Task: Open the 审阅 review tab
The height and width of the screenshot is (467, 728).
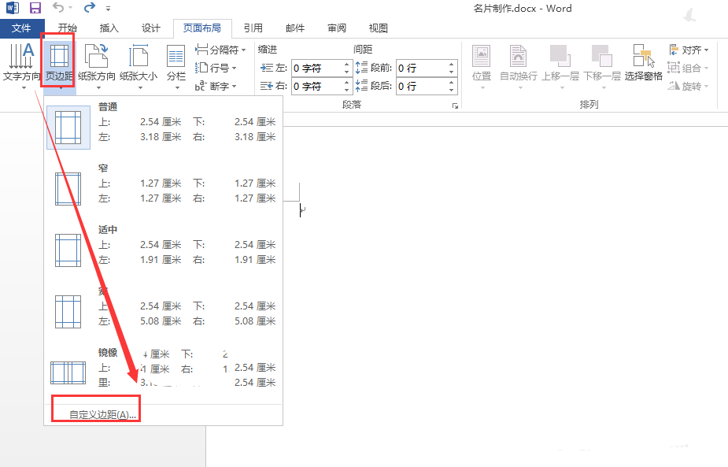Action: [x=337, y=28]
